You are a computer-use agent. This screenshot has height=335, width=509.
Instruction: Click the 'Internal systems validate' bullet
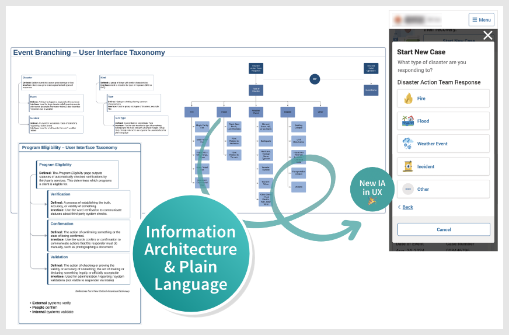(51, 312)
